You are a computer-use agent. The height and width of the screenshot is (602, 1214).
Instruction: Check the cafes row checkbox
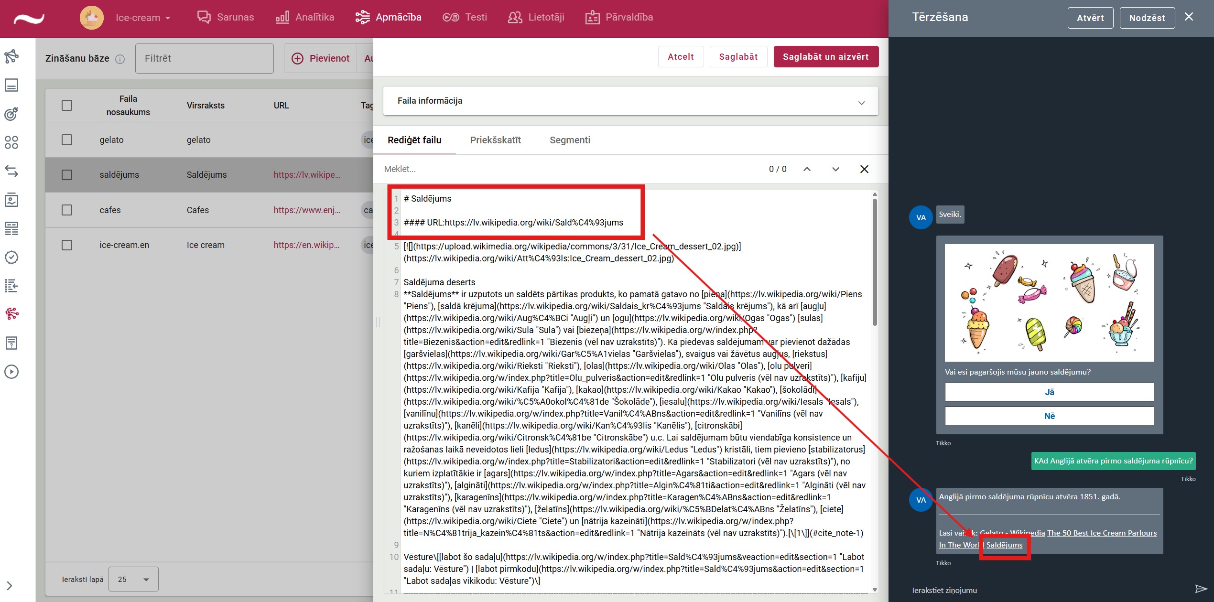tap(67, 210)
